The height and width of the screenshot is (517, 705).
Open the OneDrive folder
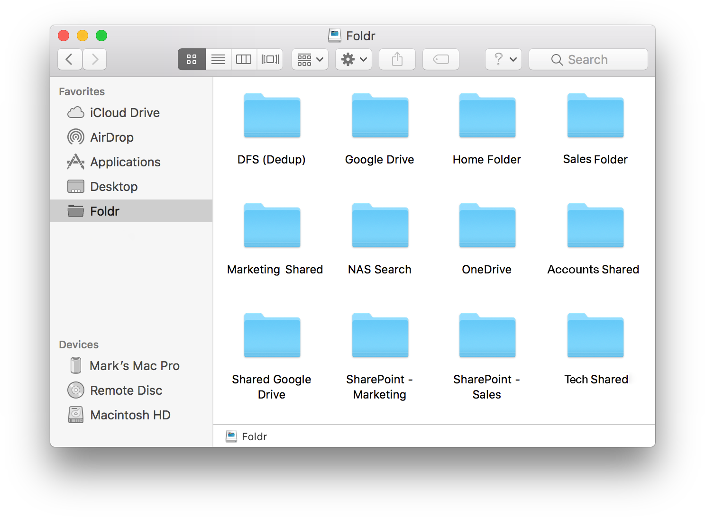(486, 226)
